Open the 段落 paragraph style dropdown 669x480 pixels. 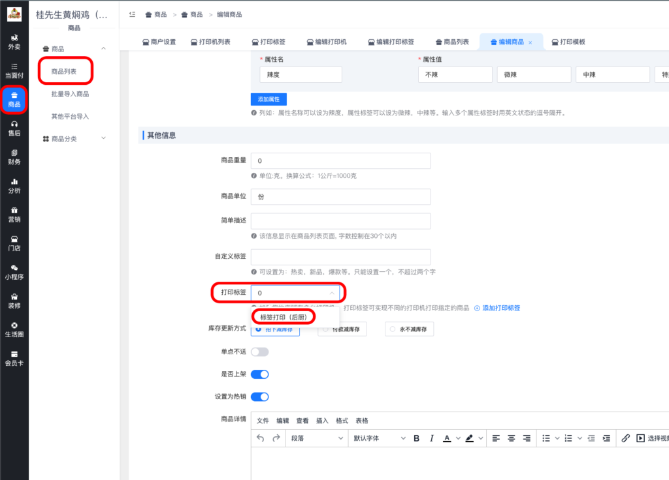pos(318,438)
